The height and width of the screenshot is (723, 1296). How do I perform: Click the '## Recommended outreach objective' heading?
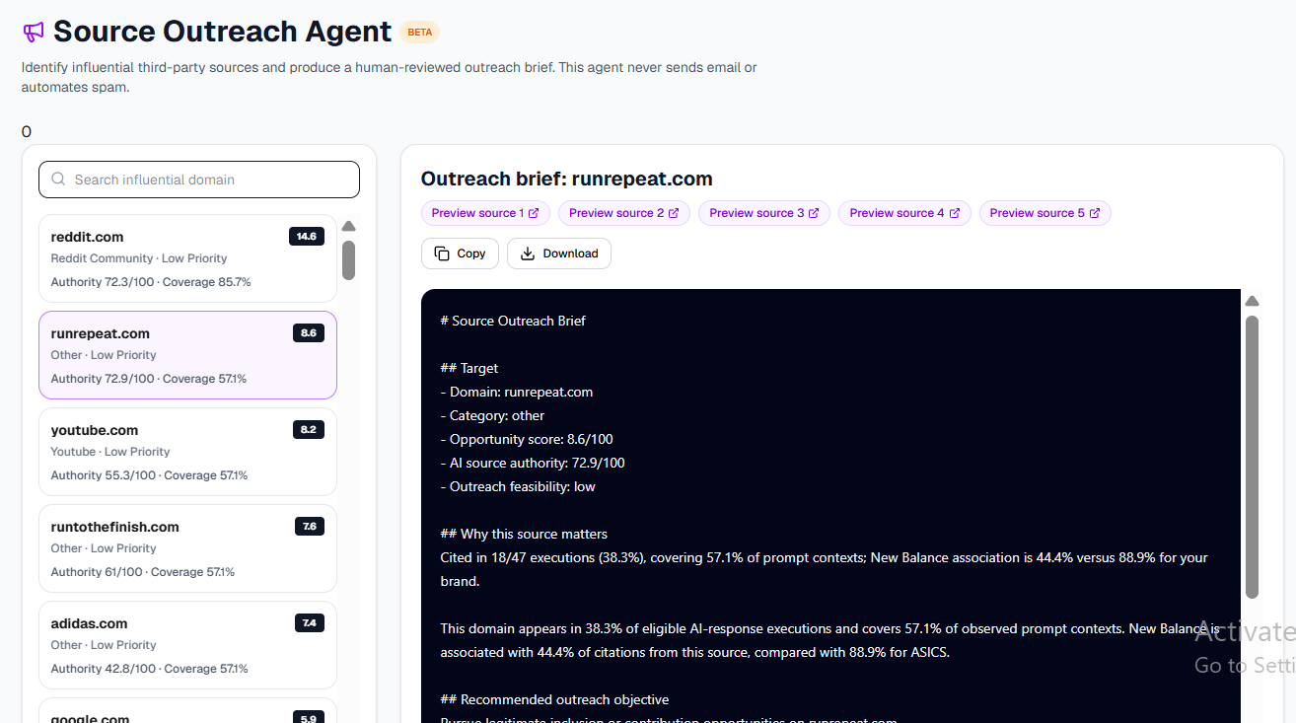coord(554,699)
